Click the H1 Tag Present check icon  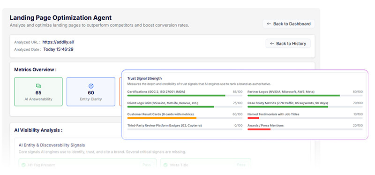point(23,165)
